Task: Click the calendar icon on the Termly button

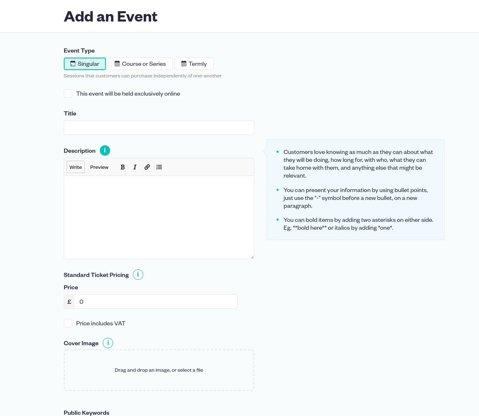Action: 183,63
